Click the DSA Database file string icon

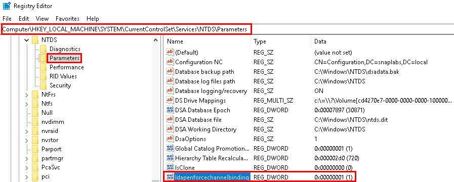click(170, 119)
